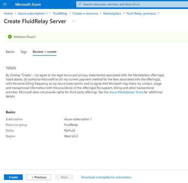Focus the search resources, services, and docs field
The width and height of the screenshot is (188, 183).
pos(132,4)
